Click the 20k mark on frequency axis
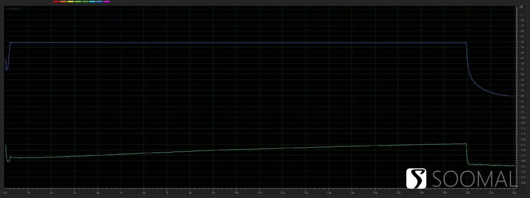Viewport: 530px width, 198px height. (x=467, y=193)
